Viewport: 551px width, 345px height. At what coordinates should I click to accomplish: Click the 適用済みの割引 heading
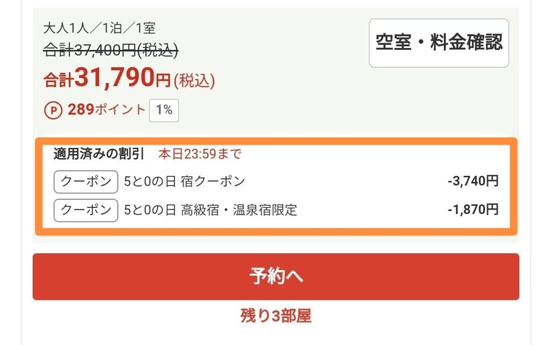pos(98,154)
